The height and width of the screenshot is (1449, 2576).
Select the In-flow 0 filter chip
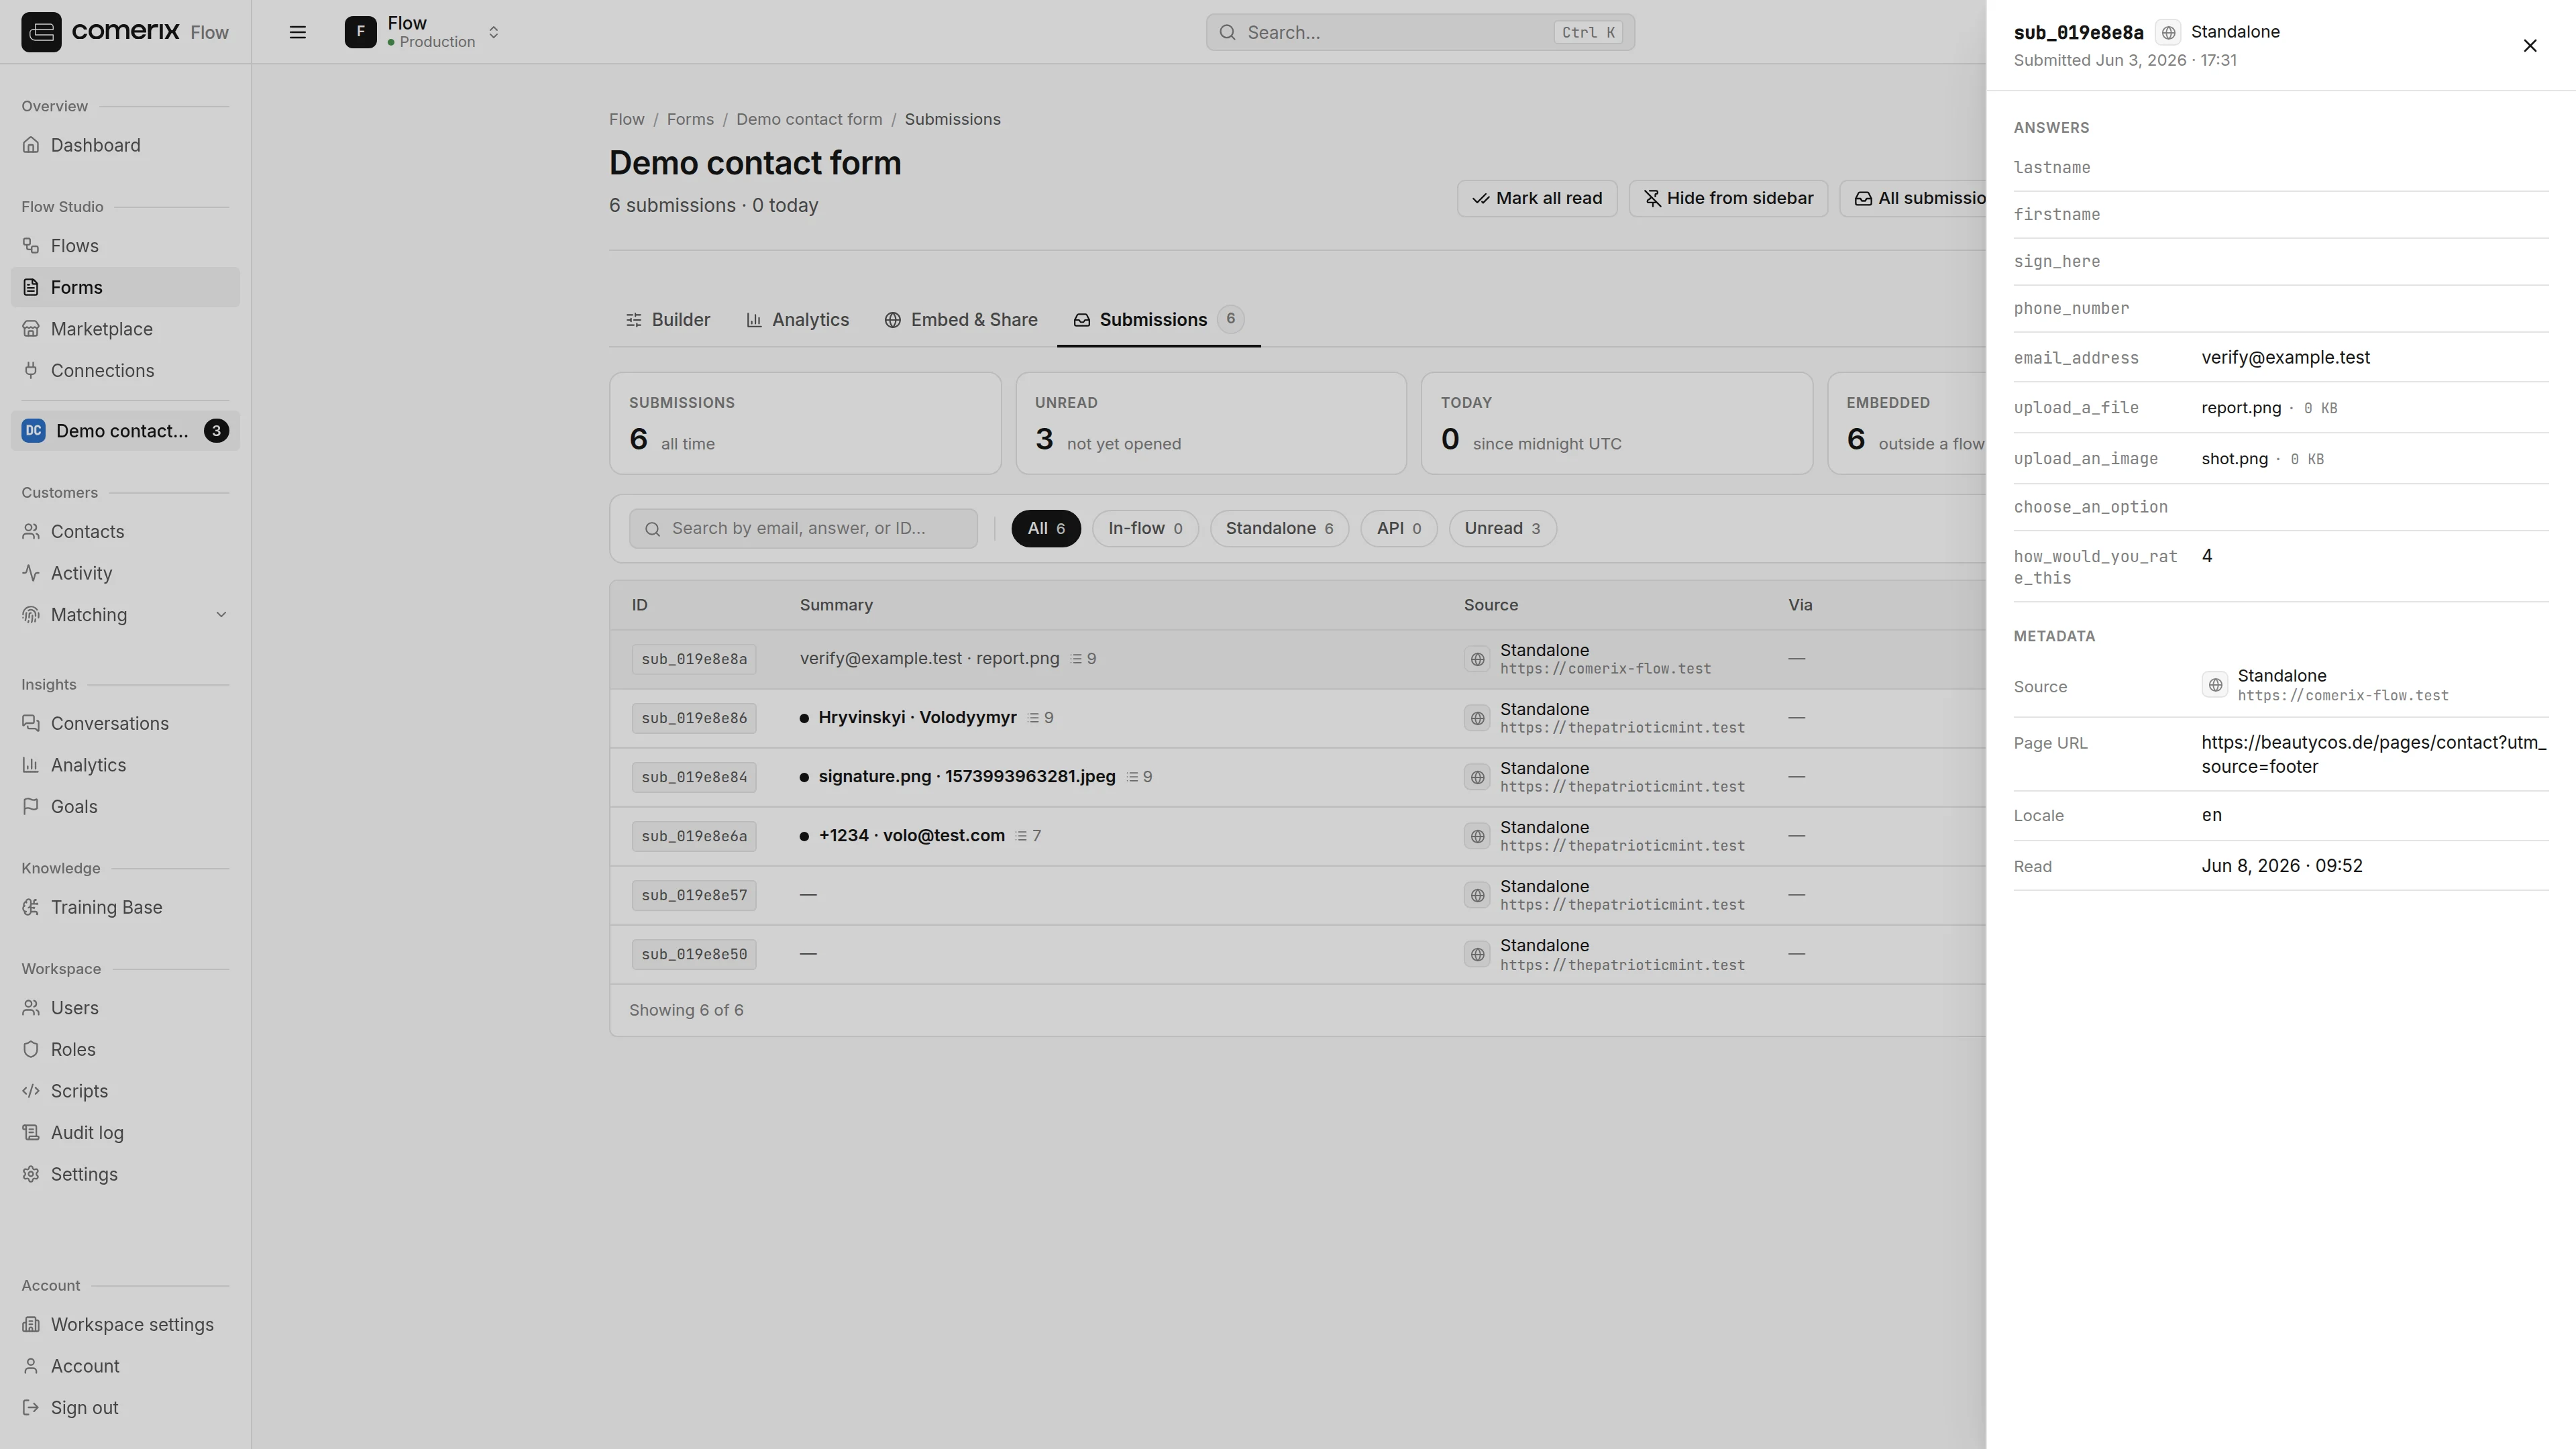(1145, 528)
